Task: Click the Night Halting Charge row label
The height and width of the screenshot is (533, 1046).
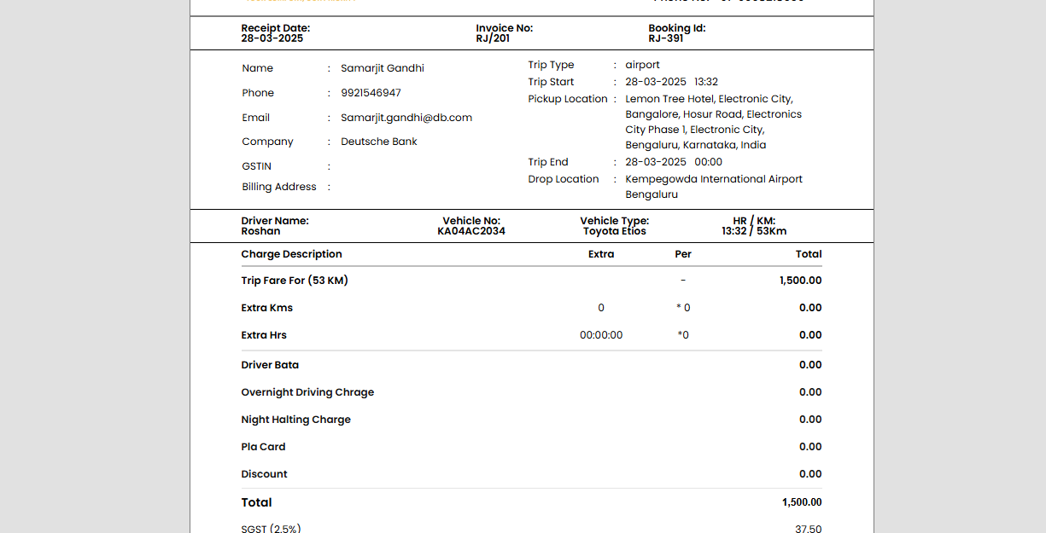Action: click(x=295, y=420)
